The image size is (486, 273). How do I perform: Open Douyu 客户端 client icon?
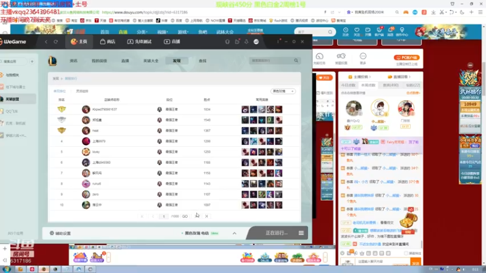(x=379, y=32)
